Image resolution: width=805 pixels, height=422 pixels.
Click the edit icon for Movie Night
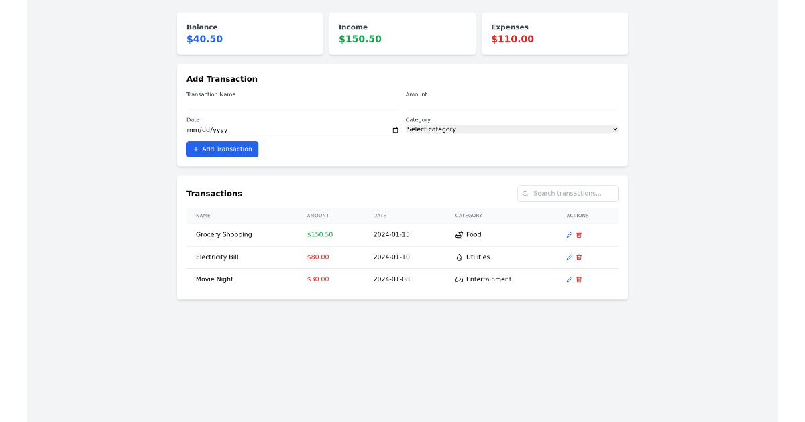569,279
